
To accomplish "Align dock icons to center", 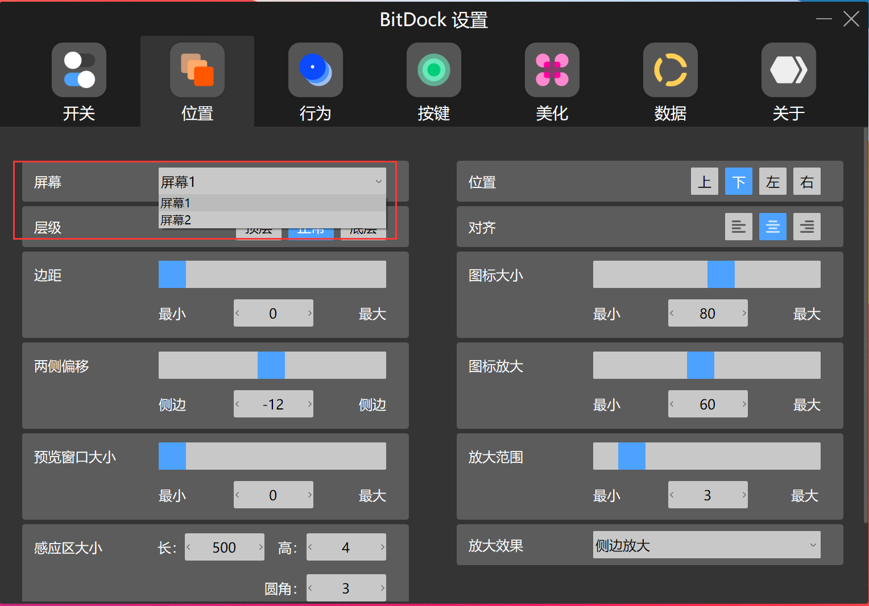I will [773, 227].
